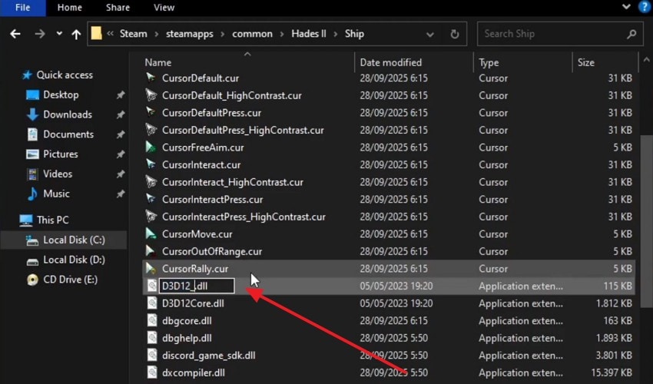Open the recent locations dropdown arrow
Image resolution: width=653 pixels, height=384 pixels.
[x=59, y=33]
